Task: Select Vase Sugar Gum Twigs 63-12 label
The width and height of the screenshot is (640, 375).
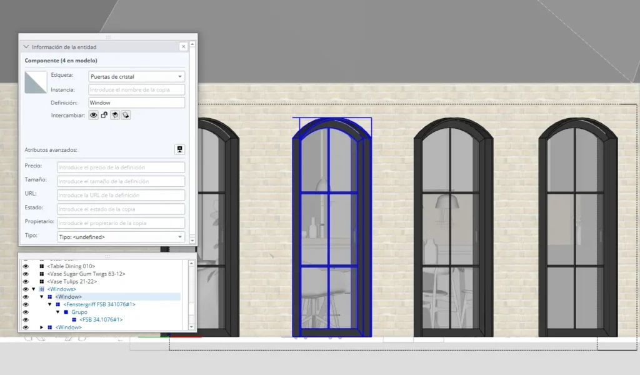Action: click(86, 274)
